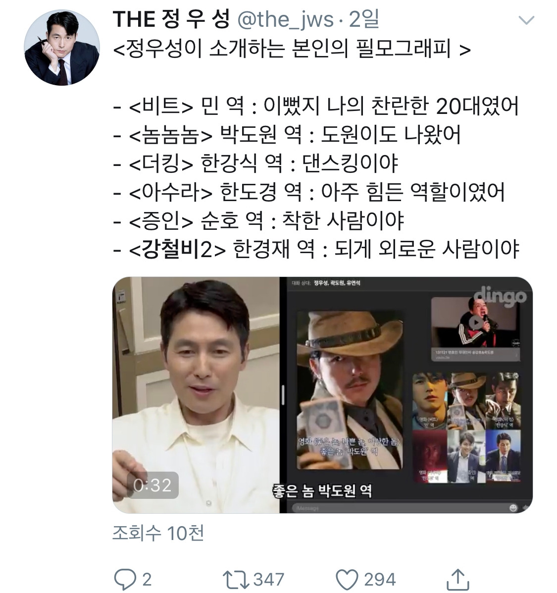Open the 347 retweets count

point(269,580)
